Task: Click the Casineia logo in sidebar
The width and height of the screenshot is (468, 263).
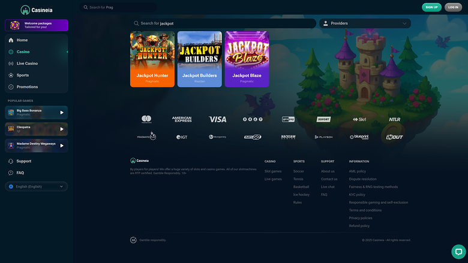Action: 37,10
